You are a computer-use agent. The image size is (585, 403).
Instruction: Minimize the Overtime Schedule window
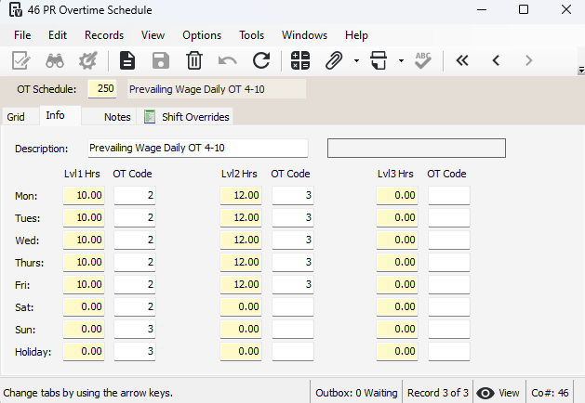coord(482,9)
